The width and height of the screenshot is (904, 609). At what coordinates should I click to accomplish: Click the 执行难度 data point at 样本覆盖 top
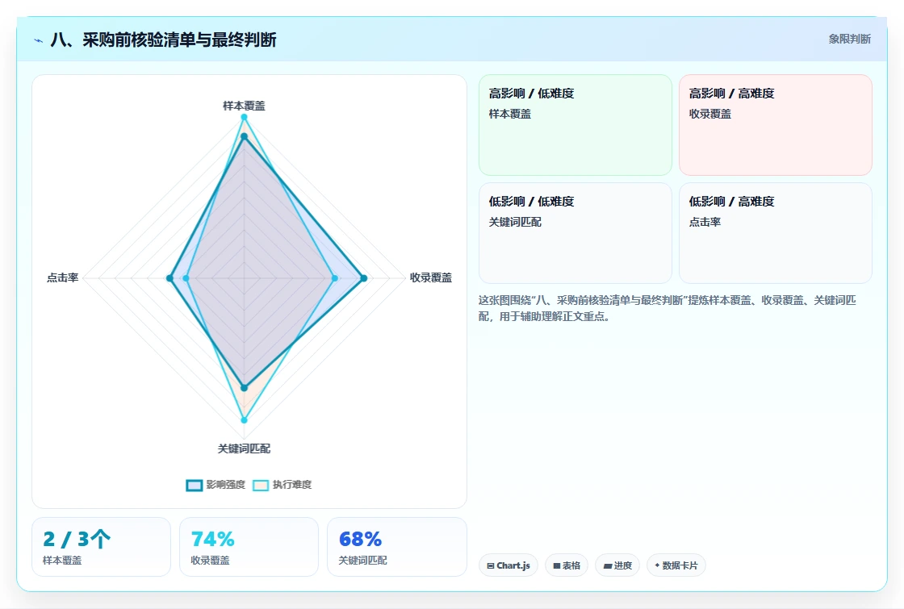click(x=244, y=117)
